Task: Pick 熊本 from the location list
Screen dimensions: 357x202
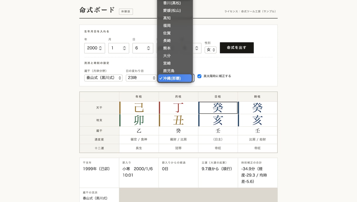Action: click(175, 48)
